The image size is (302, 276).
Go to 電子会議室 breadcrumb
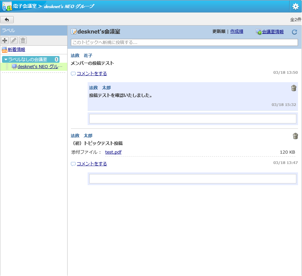(25, 6)
